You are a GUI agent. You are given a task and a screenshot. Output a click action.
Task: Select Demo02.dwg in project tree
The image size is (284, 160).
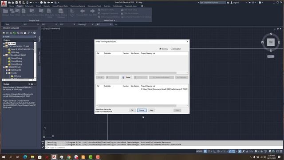click(x=16, y=61)
